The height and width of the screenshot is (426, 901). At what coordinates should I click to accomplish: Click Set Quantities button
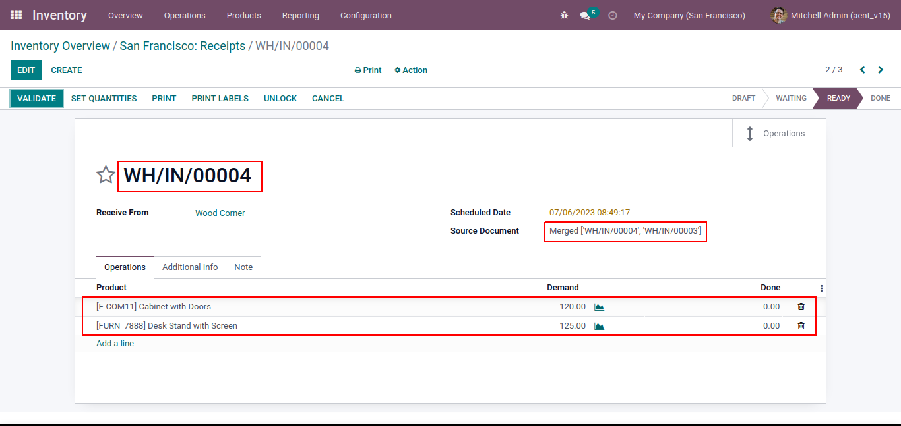tap(104, 99)
